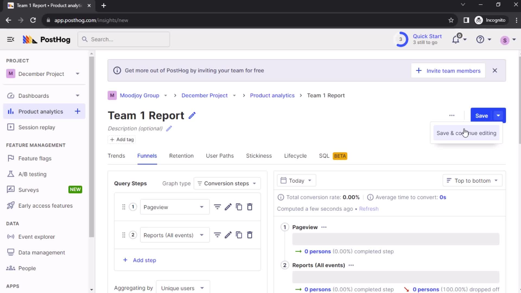521x293 pixels.
Task: Switch to the Lifecycle tab
Action: coord(296,156)
